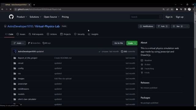Click the bookmark star in the address bar

pyautogui.click(x=172, y=9)
